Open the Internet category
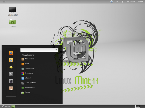Viewport: 145px width, 108px height. [x=28, y=78]
